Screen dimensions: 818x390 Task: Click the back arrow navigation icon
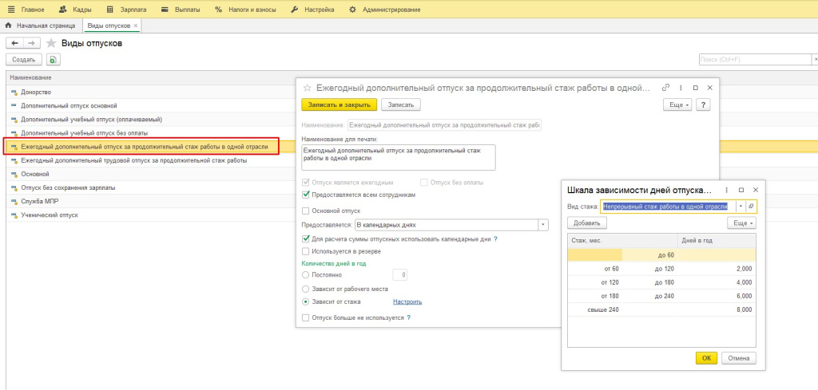[x=14, y=43]
